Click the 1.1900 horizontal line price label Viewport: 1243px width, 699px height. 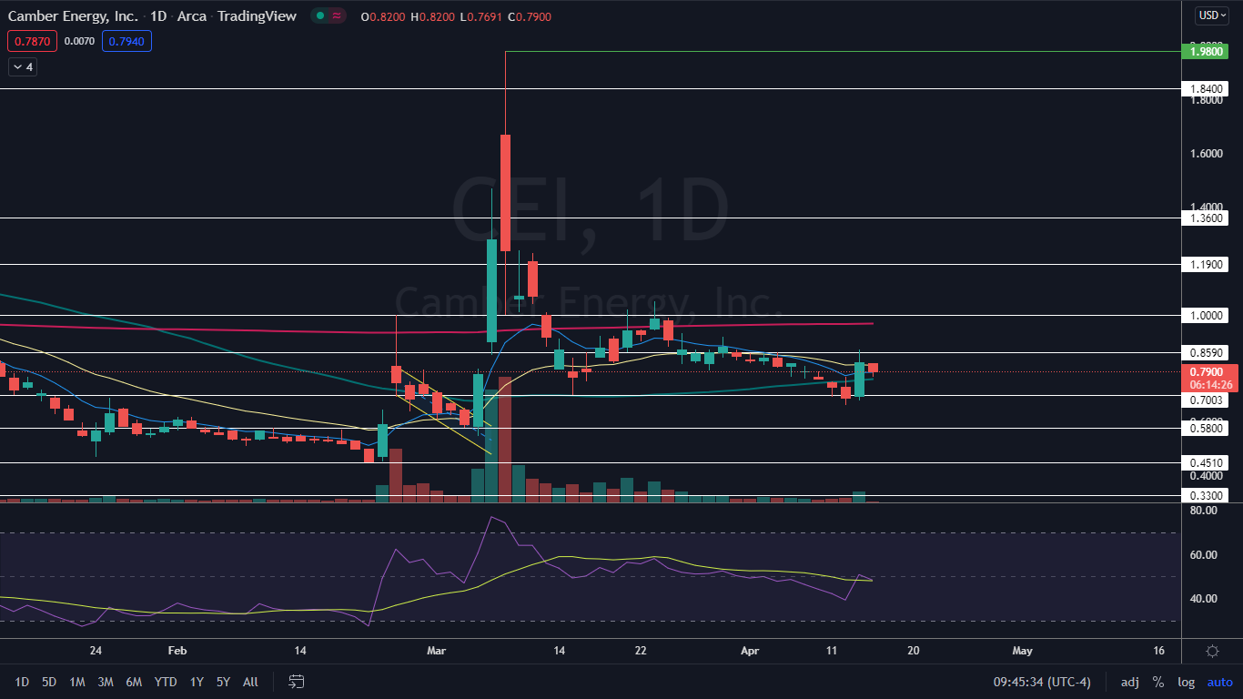point(1207,264)
